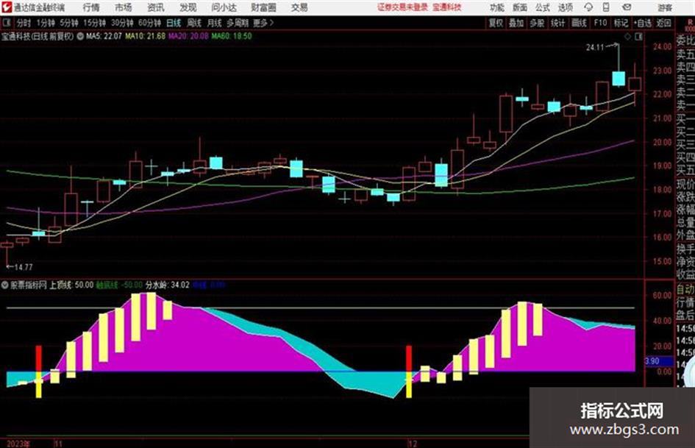Open the 资讯 menu
This screenshot has height=448, width=695.
(x=156, y=7)
